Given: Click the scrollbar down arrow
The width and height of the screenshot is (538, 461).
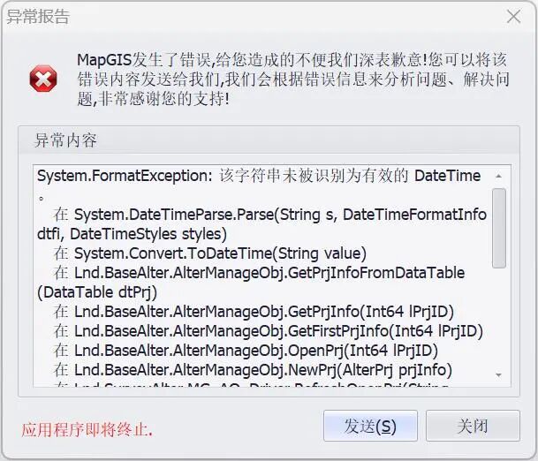Looking at the screenshot, I should 498,375.
